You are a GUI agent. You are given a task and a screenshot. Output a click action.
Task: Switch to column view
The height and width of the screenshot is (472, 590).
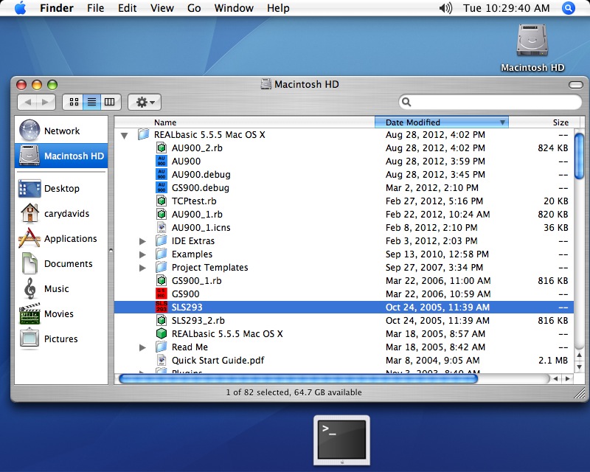click(x=110, y=102)
